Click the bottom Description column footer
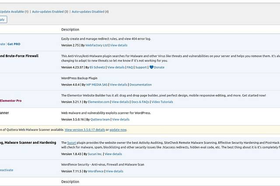 pos(70,182)
